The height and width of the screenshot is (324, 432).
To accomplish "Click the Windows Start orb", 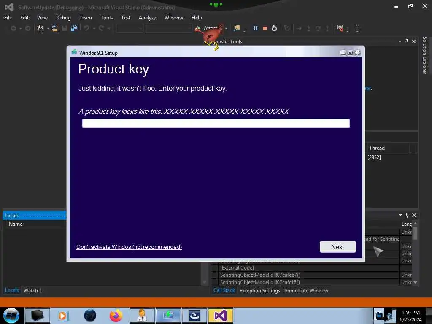I will (11, 316).
